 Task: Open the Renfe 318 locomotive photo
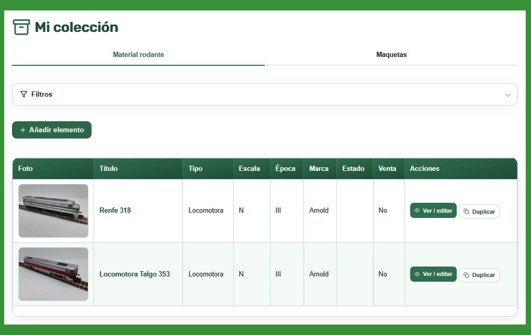pos(53,211)
